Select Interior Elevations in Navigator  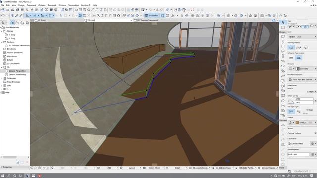(15, 53)
